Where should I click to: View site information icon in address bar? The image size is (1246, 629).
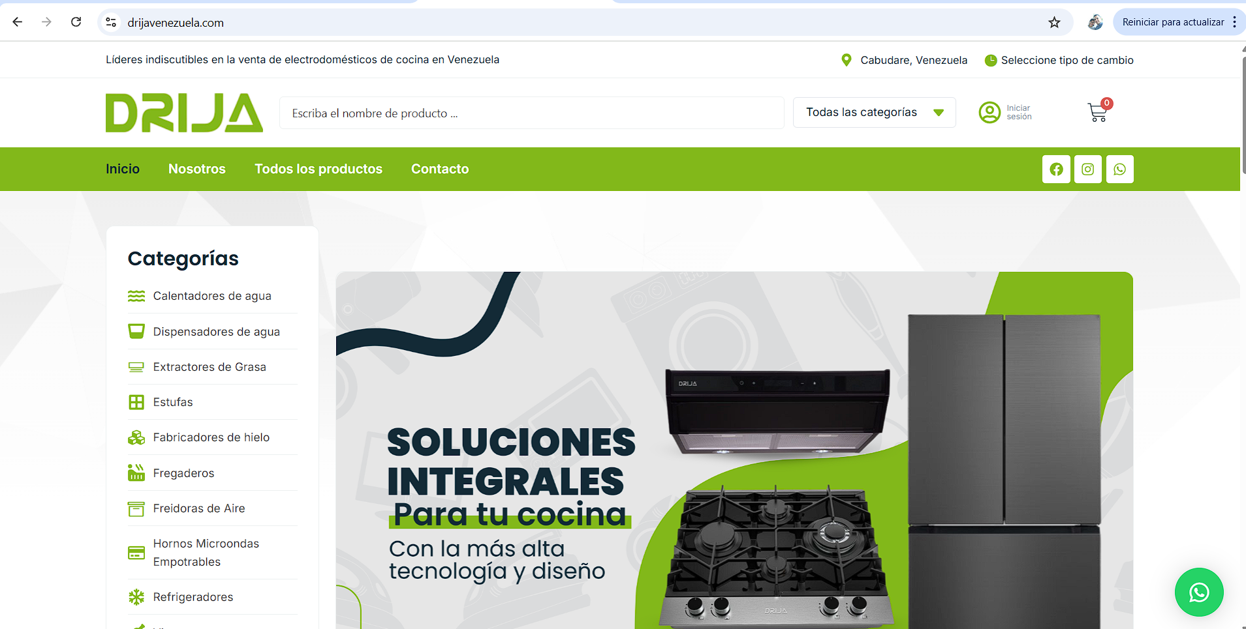coord(111,23)
